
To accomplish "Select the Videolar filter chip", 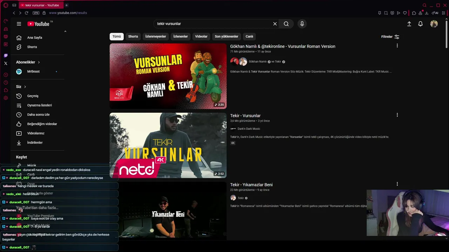I will pyautogui.click(x=201, y=36).
